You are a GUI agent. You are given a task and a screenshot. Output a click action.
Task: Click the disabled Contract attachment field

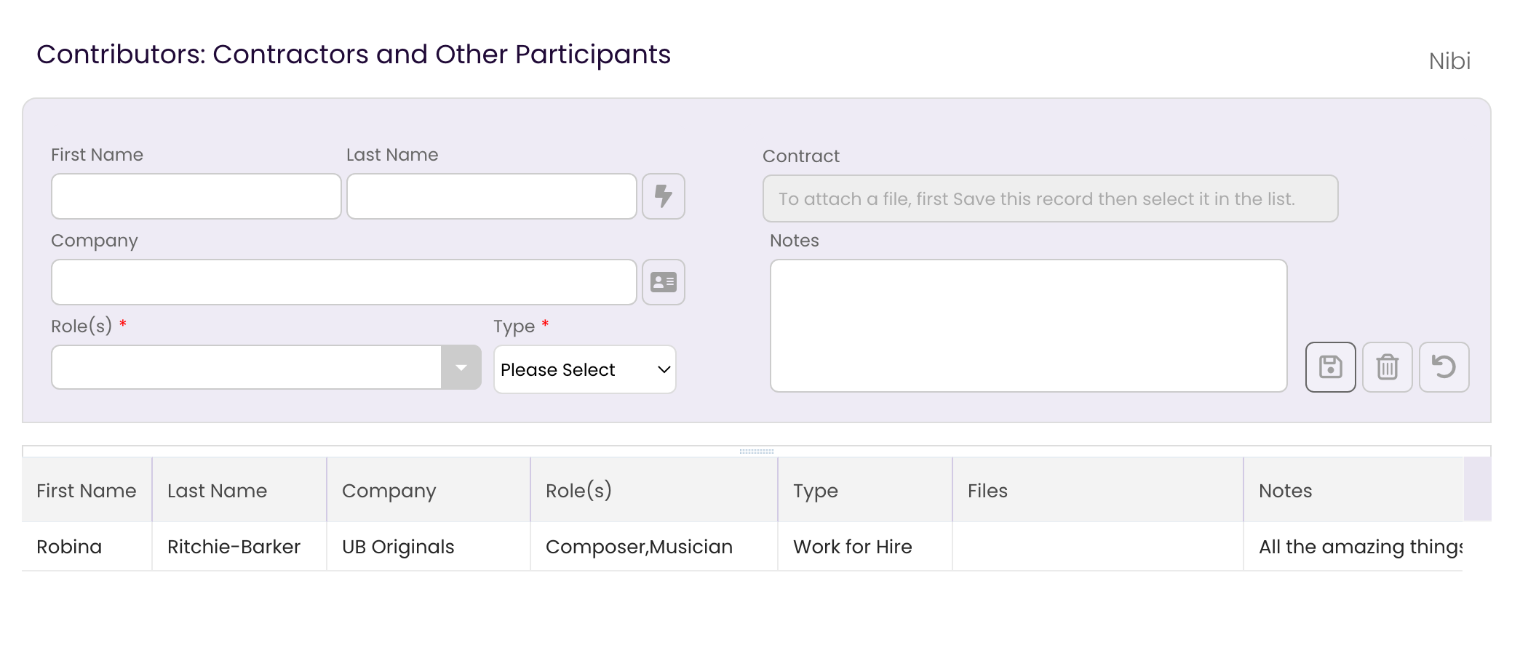coord(1050,198)
